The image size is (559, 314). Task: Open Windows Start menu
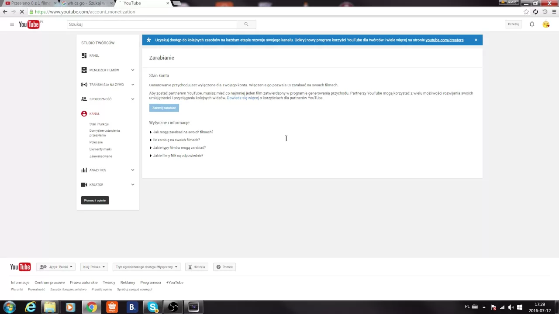[10, 307]
